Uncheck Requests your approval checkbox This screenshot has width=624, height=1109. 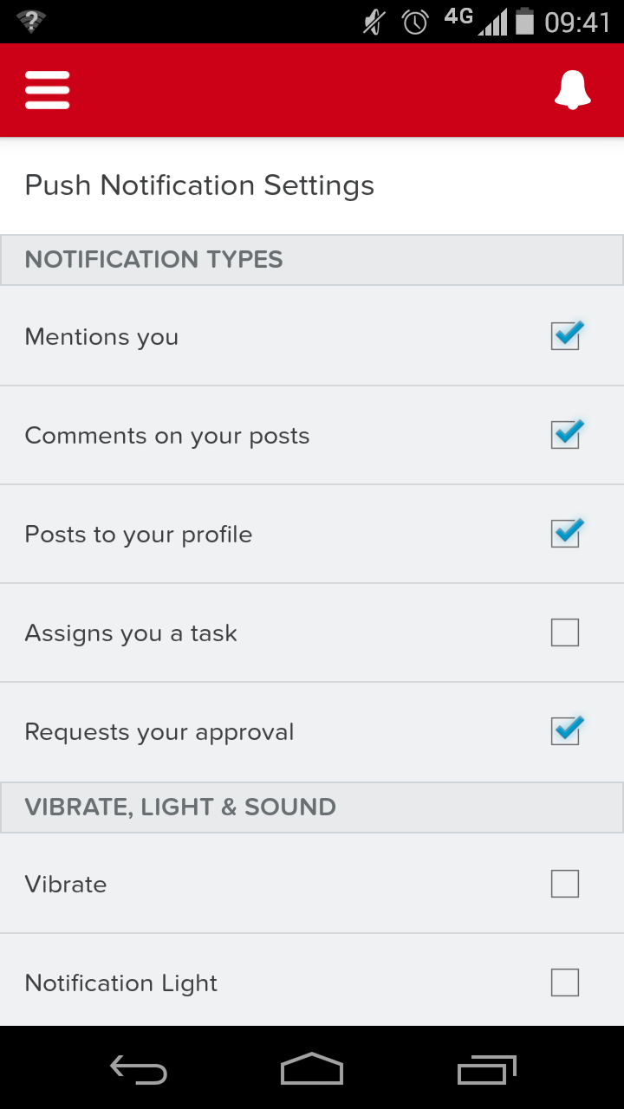(x=565, y=732)
